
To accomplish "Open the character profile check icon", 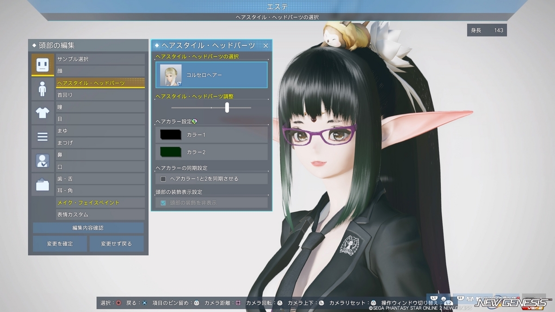I will (x=43, y=160).
